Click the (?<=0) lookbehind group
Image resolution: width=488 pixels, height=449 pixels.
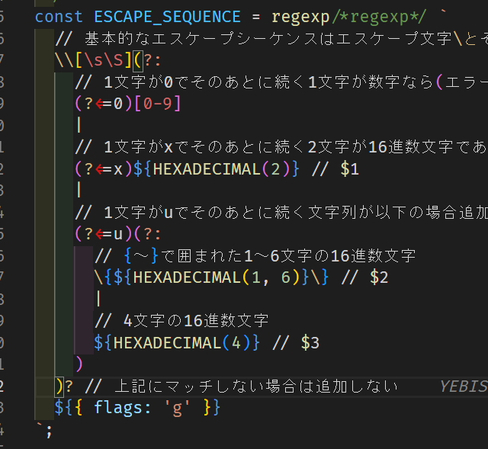tap(104, 104)
